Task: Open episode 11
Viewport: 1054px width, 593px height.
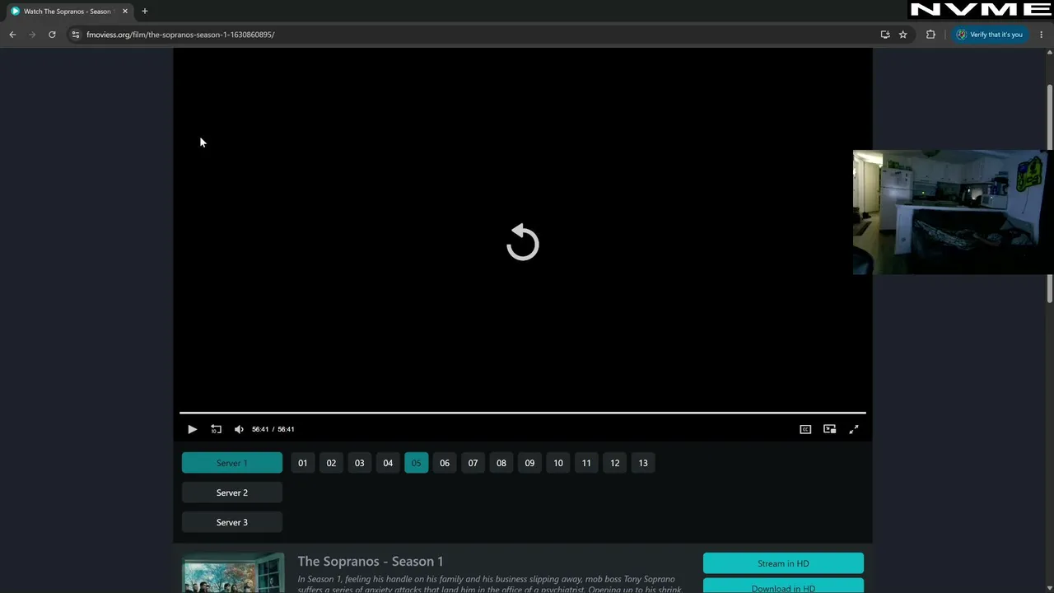Action: (x=586, y=463)
